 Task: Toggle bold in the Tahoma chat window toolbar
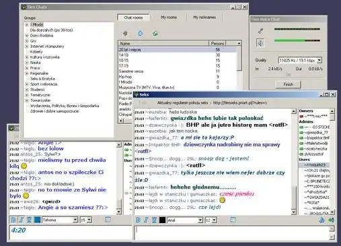[13, 220]
